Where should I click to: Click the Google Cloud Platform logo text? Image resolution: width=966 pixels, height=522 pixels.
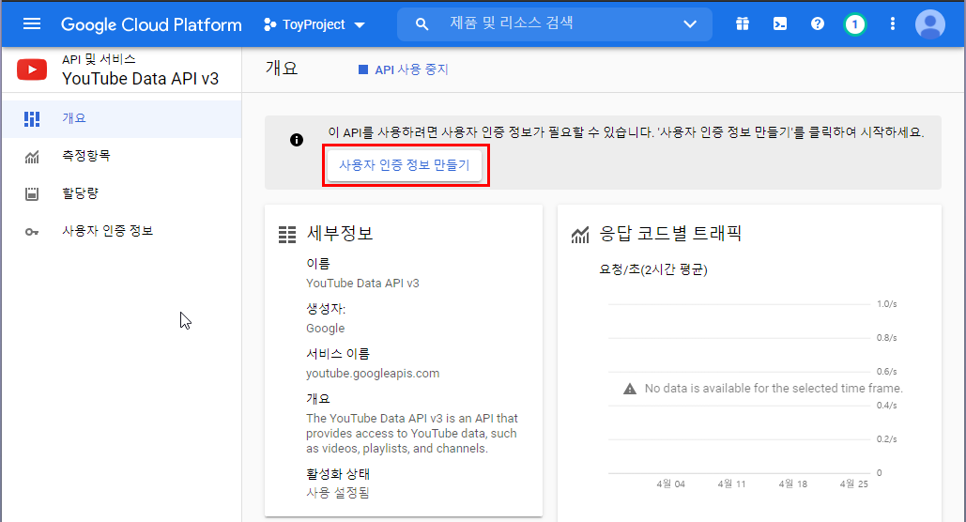pyautogui.click(x=151, y=24)
